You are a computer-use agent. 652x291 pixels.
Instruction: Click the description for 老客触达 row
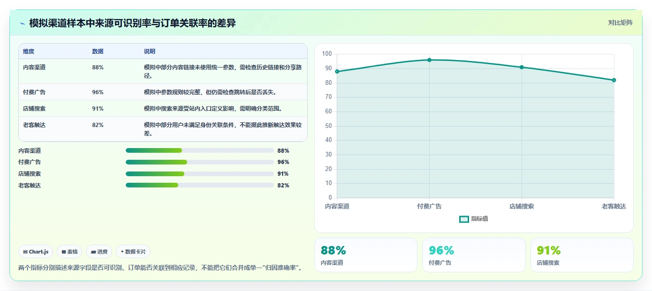223,129
